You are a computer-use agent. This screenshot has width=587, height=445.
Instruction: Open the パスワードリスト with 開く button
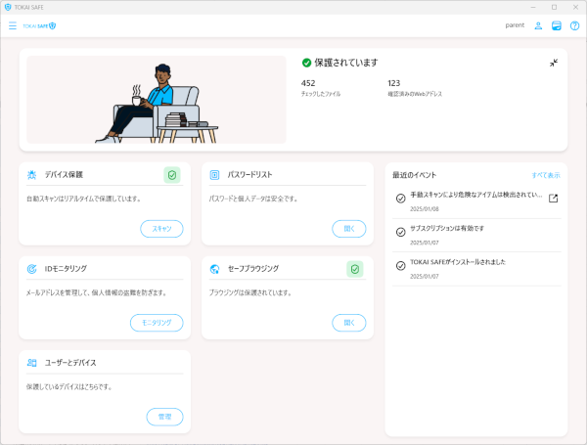point(348,229)
